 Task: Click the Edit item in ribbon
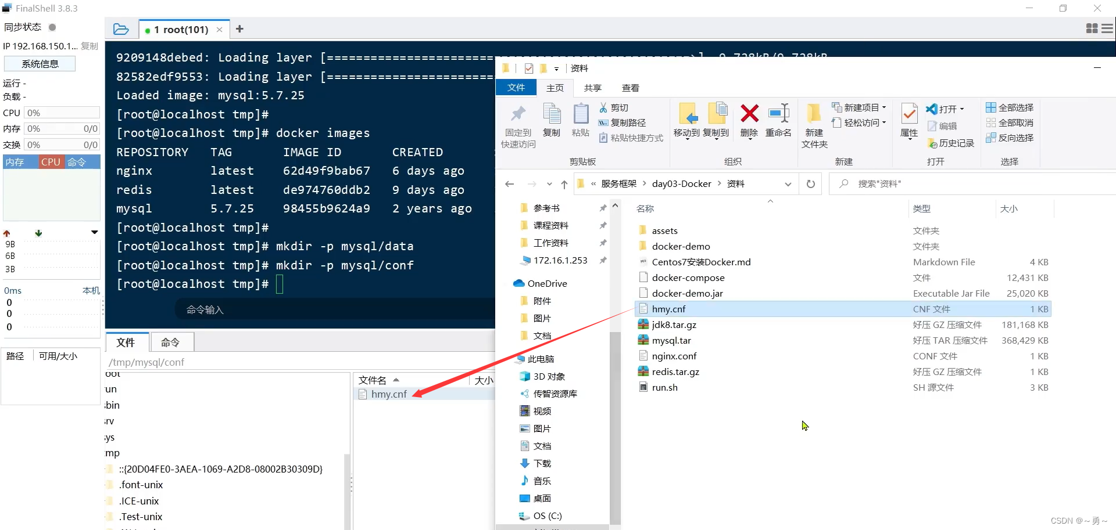(x=943, y=126)
